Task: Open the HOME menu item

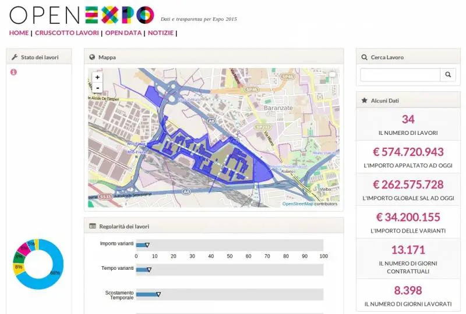Action: tap(19, 33)
